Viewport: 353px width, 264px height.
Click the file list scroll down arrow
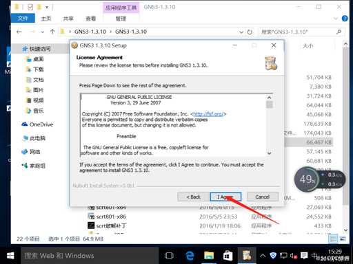tap(345, 230)
